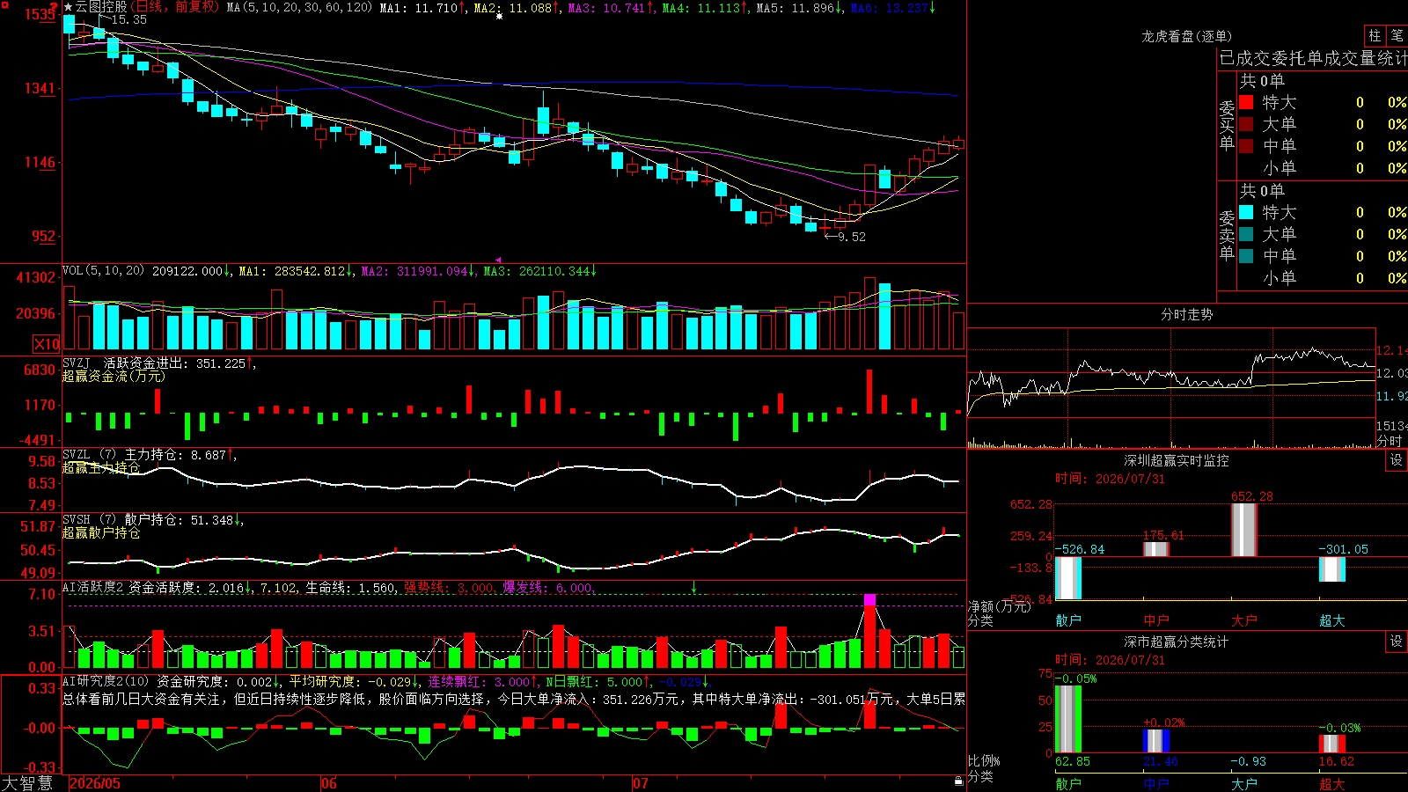Click the 07 month marker on the axis

641,783
